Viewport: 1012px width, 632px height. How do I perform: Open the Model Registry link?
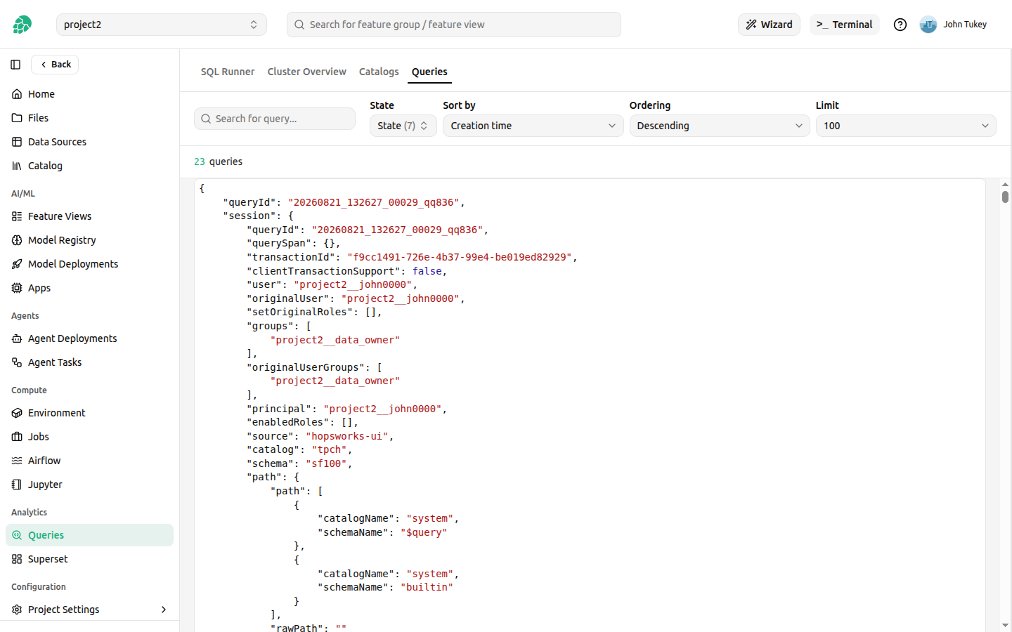(89, 240)
